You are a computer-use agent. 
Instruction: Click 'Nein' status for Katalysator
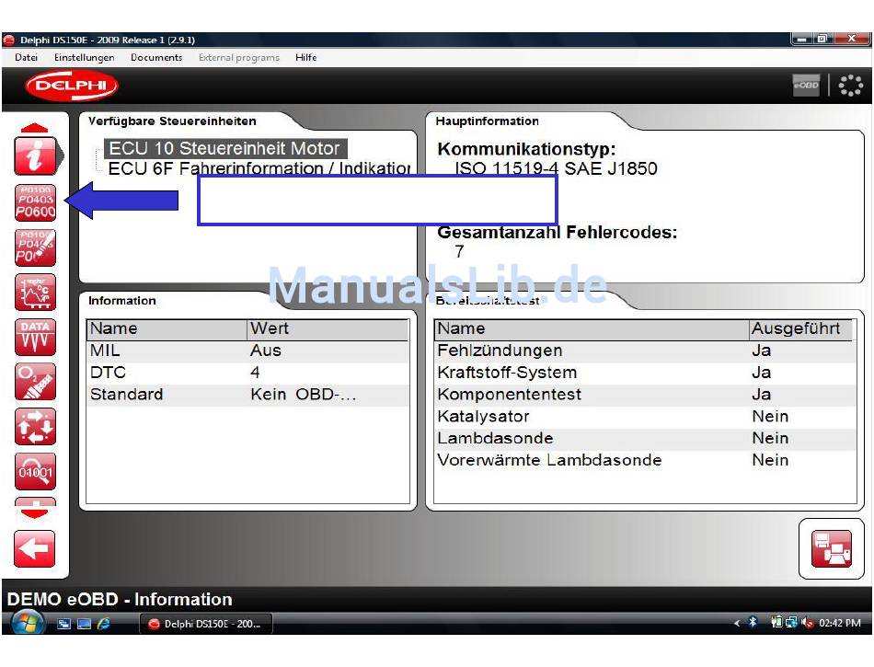770,416
